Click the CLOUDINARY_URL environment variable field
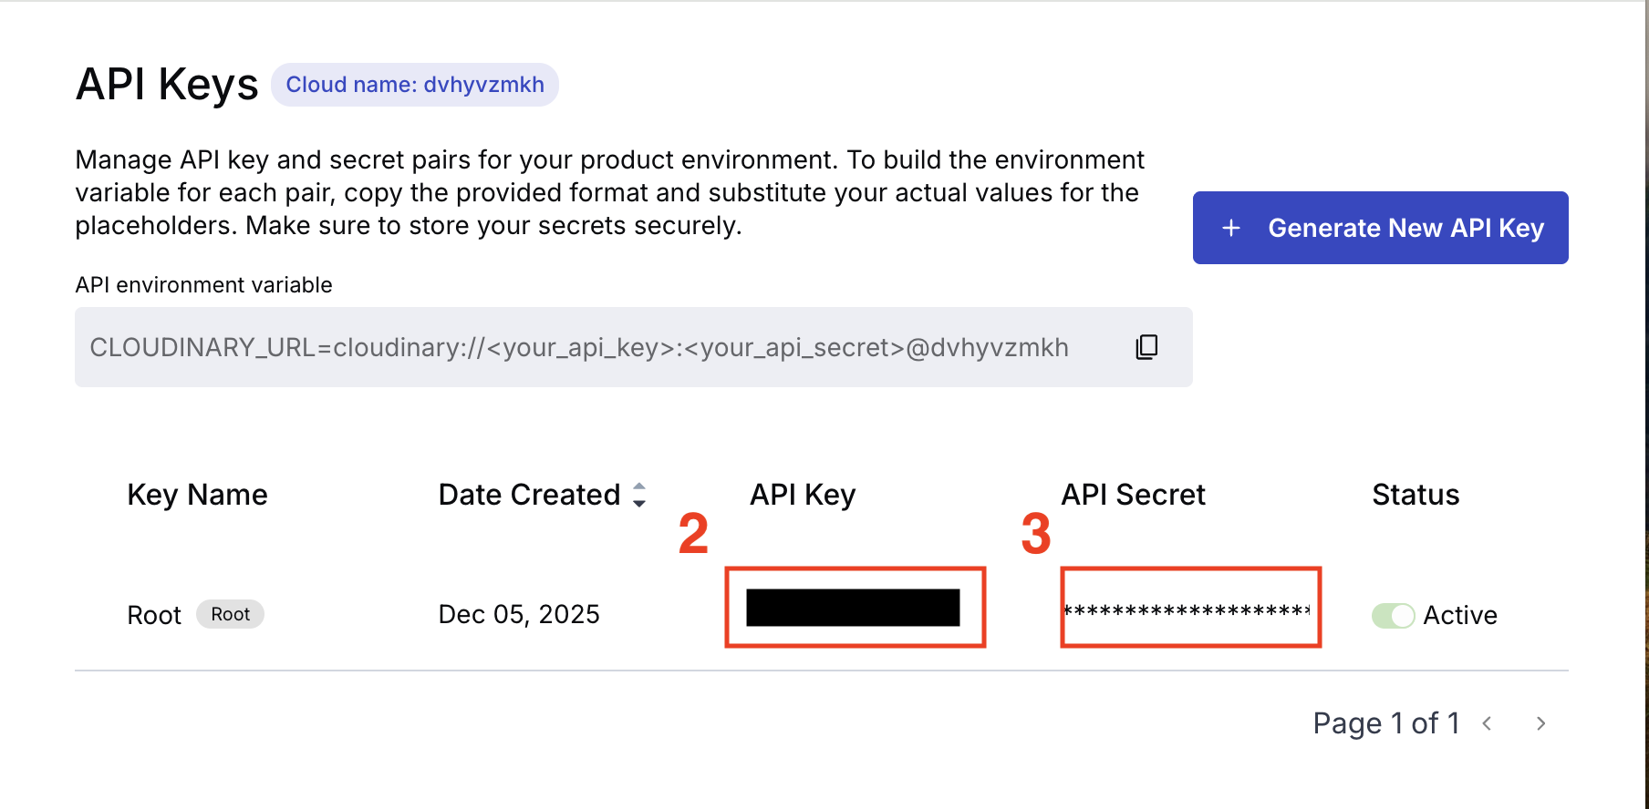This screenshot has height=809, width=1649. tap(578, 347)
